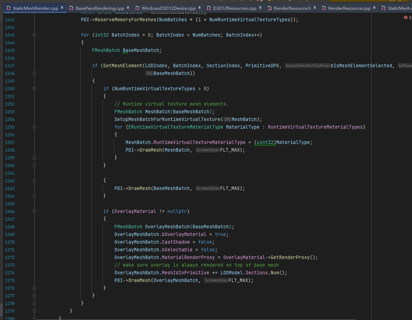Click the pin icon on WindowsD3D12Device.cpp tab
Viewport: 412px width, 320px height.
[x=200, y=8]
